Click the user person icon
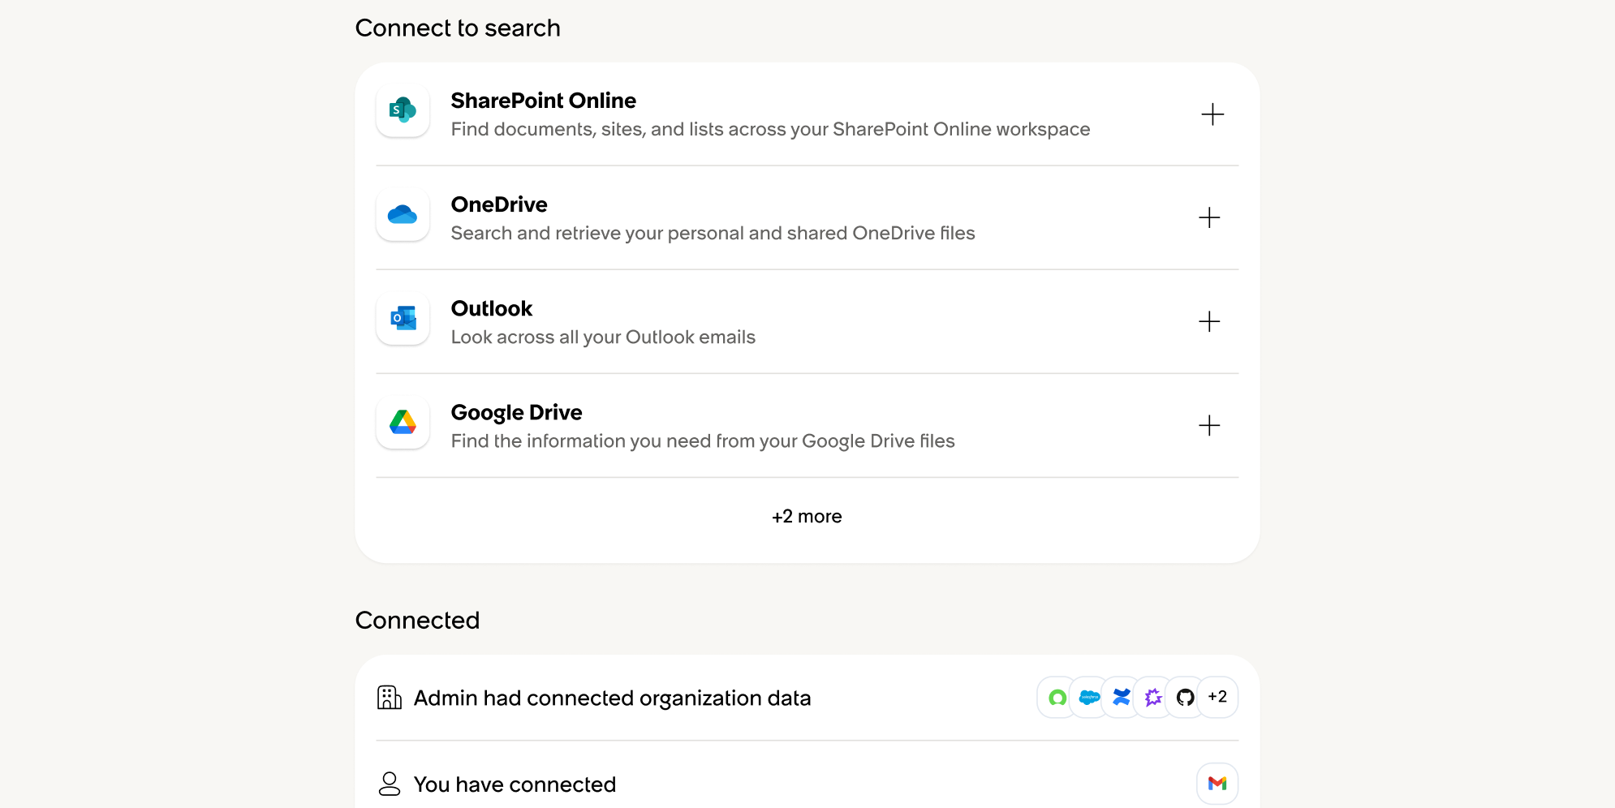The image size is (1615, 808). pos(390,784)
